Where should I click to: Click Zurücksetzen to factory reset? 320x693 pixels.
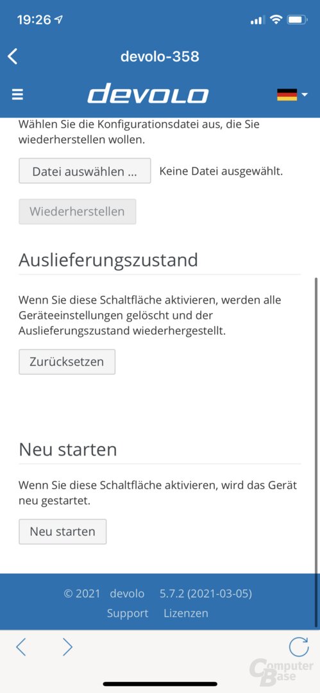click(x=67, y=361)
